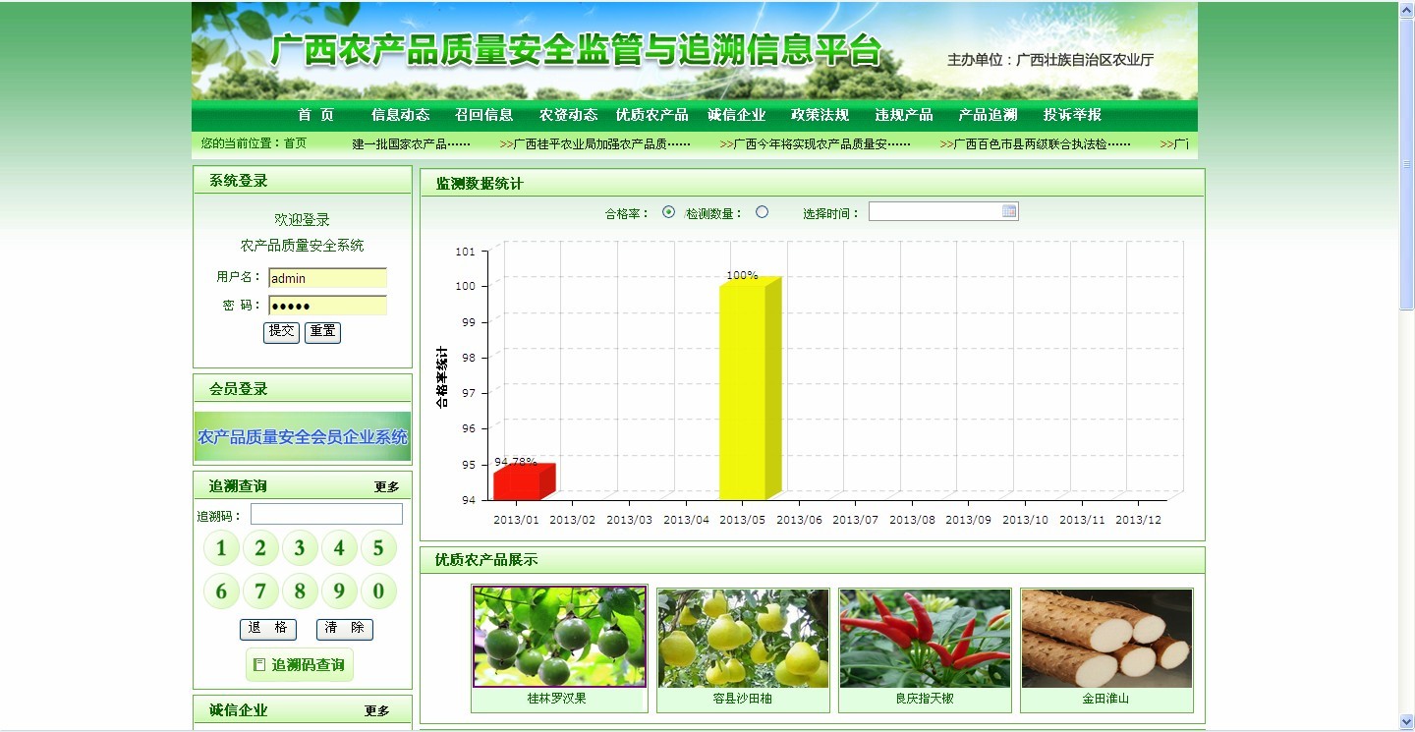
Task: Open the calendar date picker icon
Action: click(x=1010, y=210)
